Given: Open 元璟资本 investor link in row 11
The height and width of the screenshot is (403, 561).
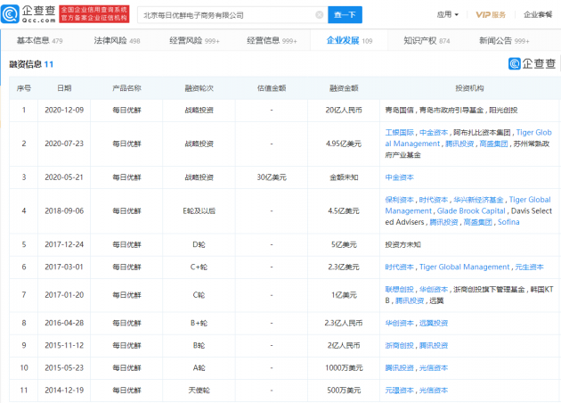Looking at the screenshot, I should tap(399, 391).
